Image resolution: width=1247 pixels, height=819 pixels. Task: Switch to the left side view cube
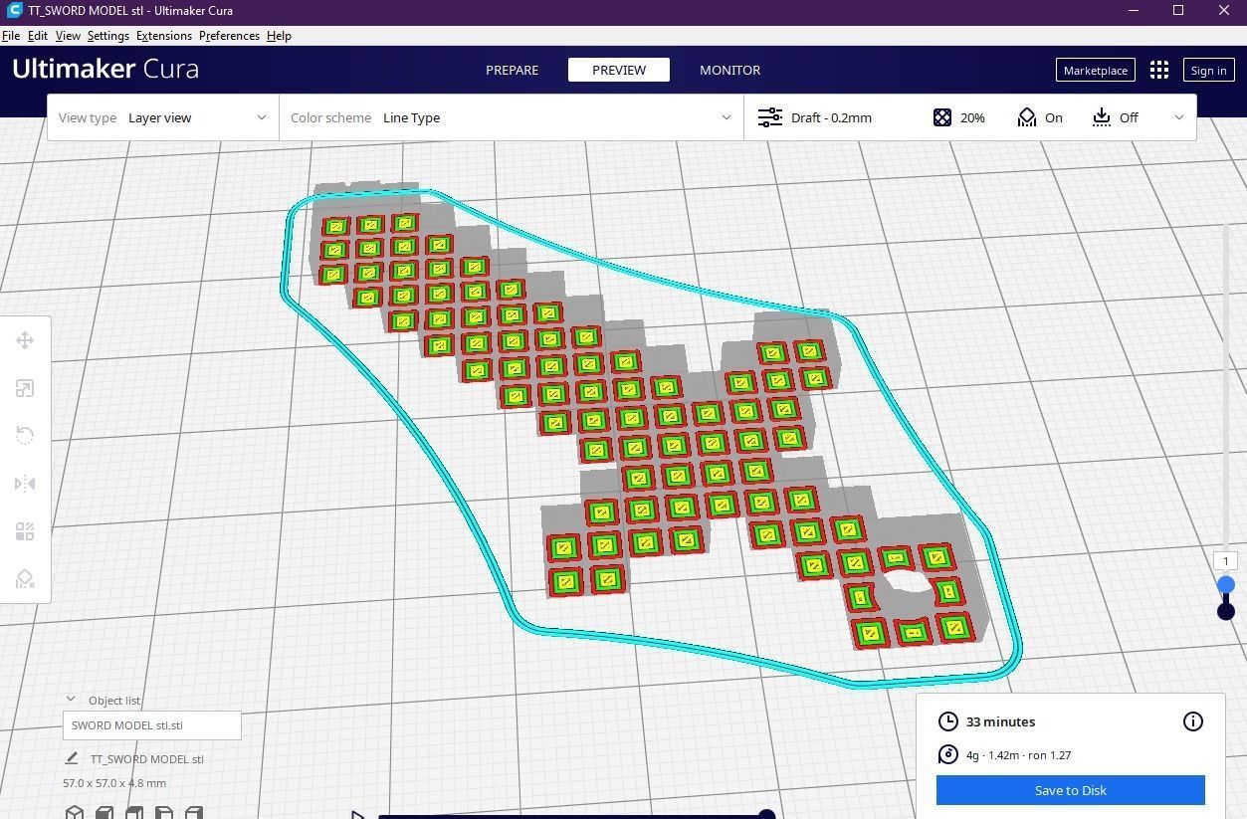coord(164,813)
